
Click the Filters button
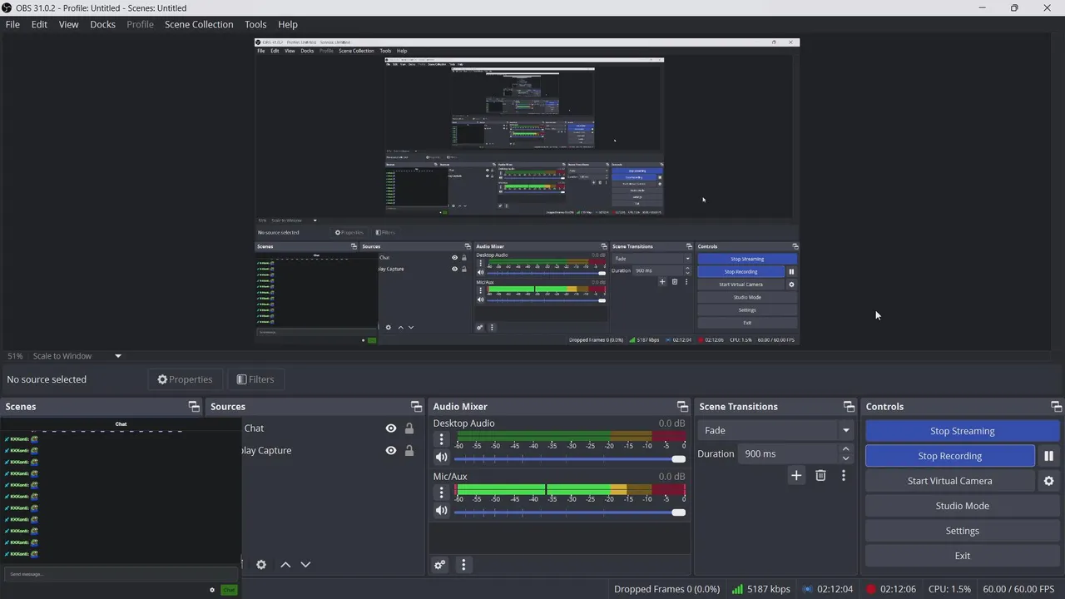(255, 379)
